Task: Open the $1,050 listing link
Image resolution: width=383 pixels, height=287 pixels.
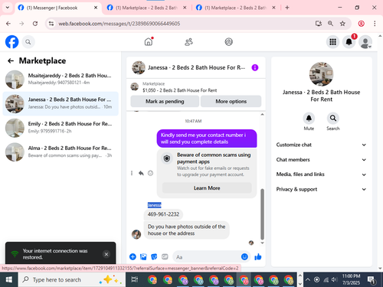Action: 179,90
